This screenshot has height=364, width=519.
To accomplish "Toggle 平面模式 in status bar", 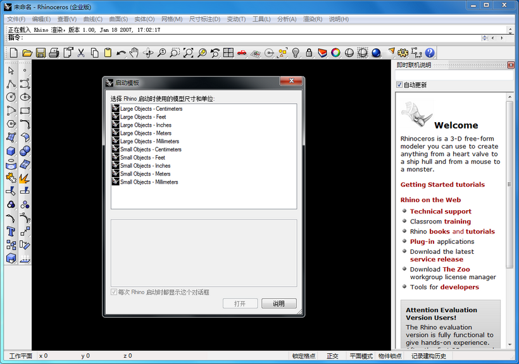I will click(361, 356).
